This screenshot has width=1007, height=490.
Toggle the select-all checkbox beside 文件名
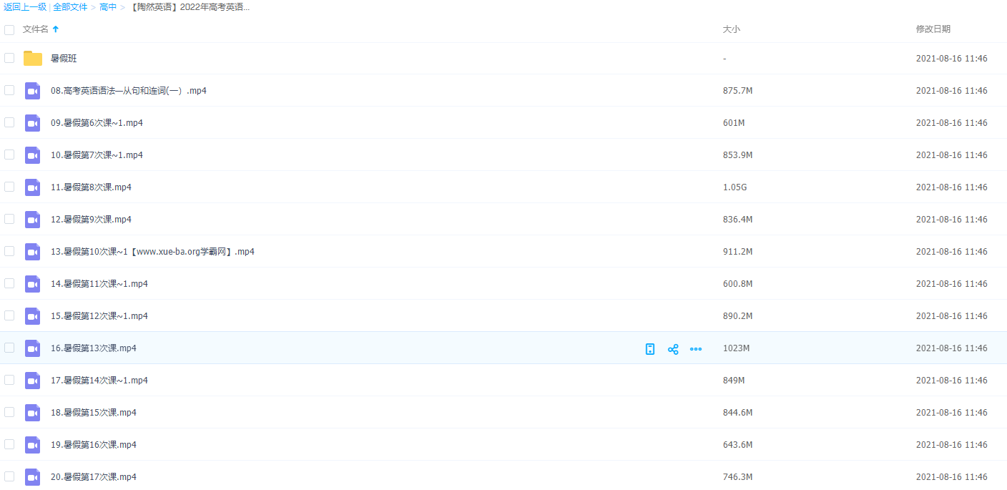point(9,30)
